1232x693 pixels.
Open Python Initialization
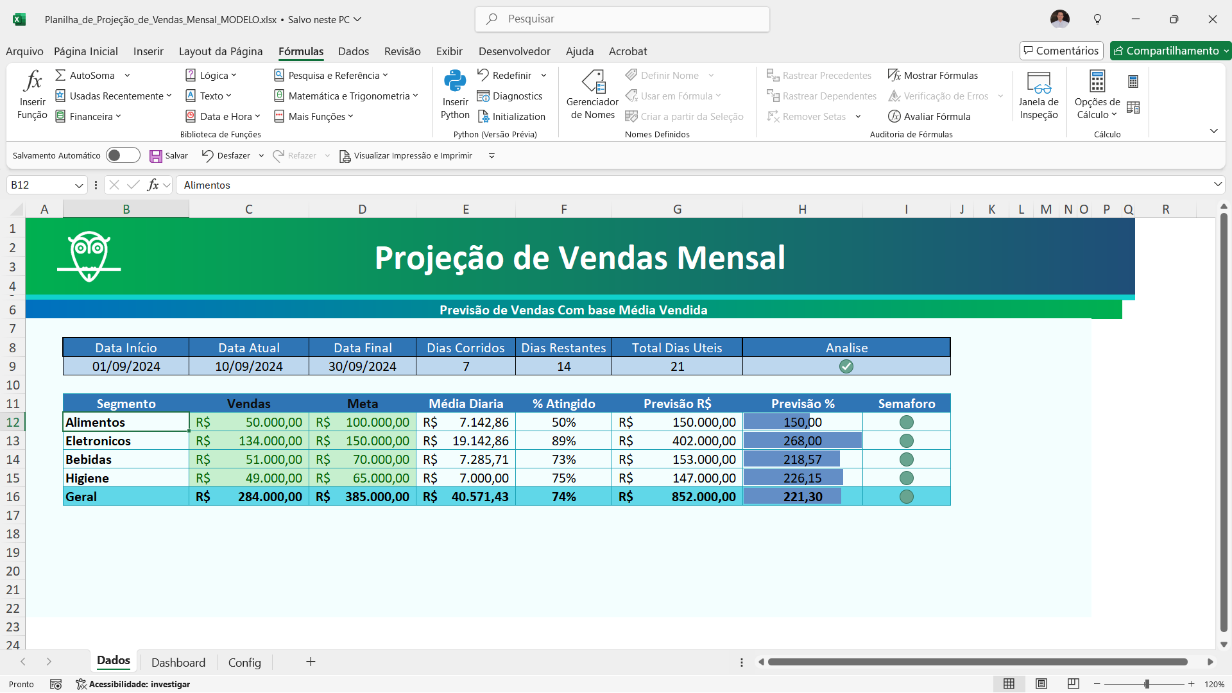[x=511, y=116]
